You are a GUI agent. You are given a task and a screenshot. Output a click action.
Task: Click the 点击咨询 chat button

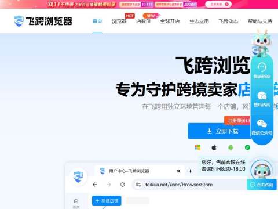pos(262,185)
